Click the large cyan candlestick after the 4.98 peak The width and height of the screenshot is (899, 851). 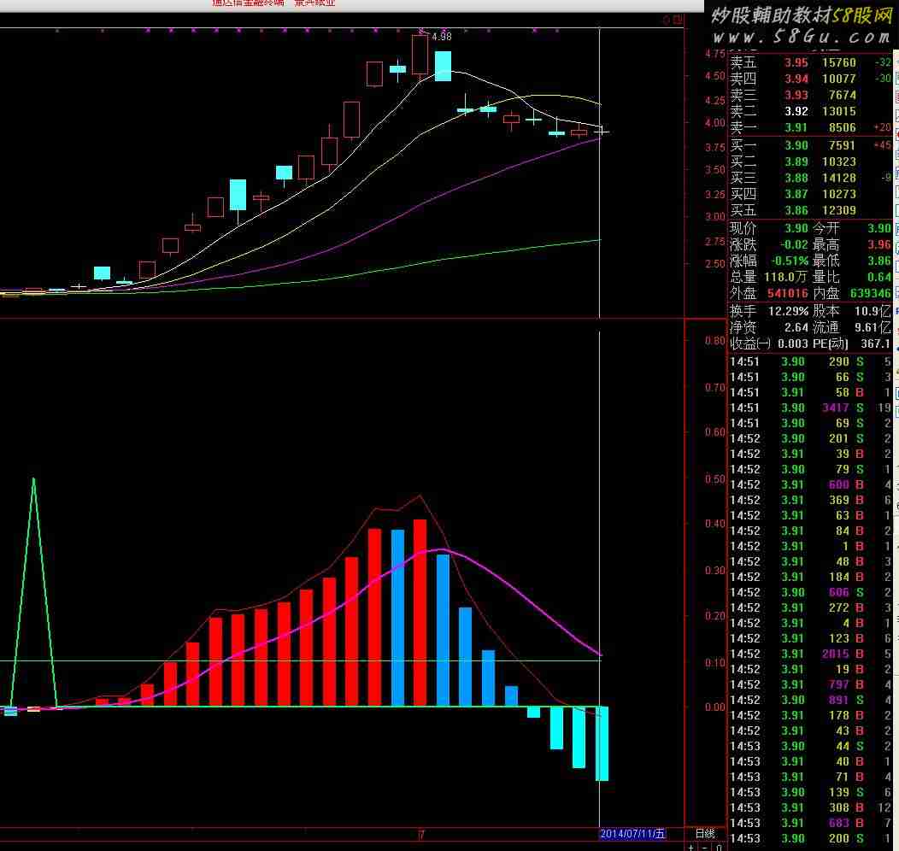click(x=443, y=66)
